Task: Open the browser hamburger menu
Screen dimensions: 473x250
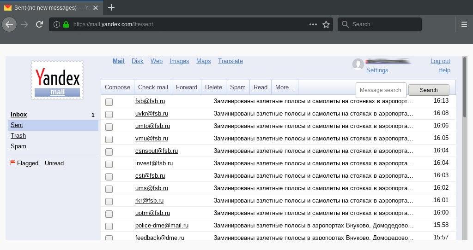Action: point(464,24)
